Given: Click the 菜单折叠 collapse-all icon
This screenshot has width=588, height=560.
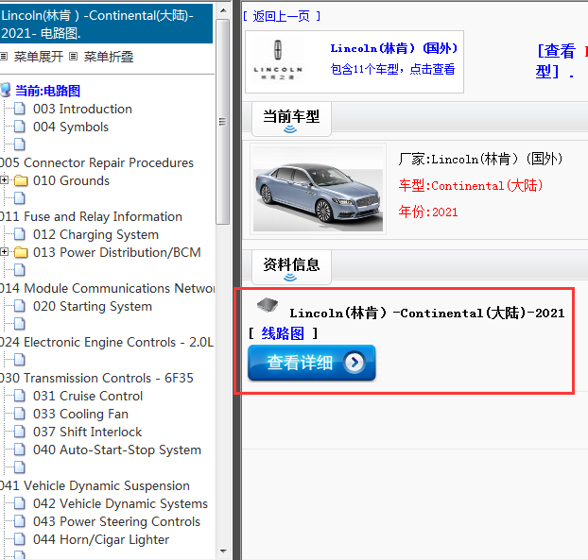Looking at the screenshot, I should [x=74, y=57].
